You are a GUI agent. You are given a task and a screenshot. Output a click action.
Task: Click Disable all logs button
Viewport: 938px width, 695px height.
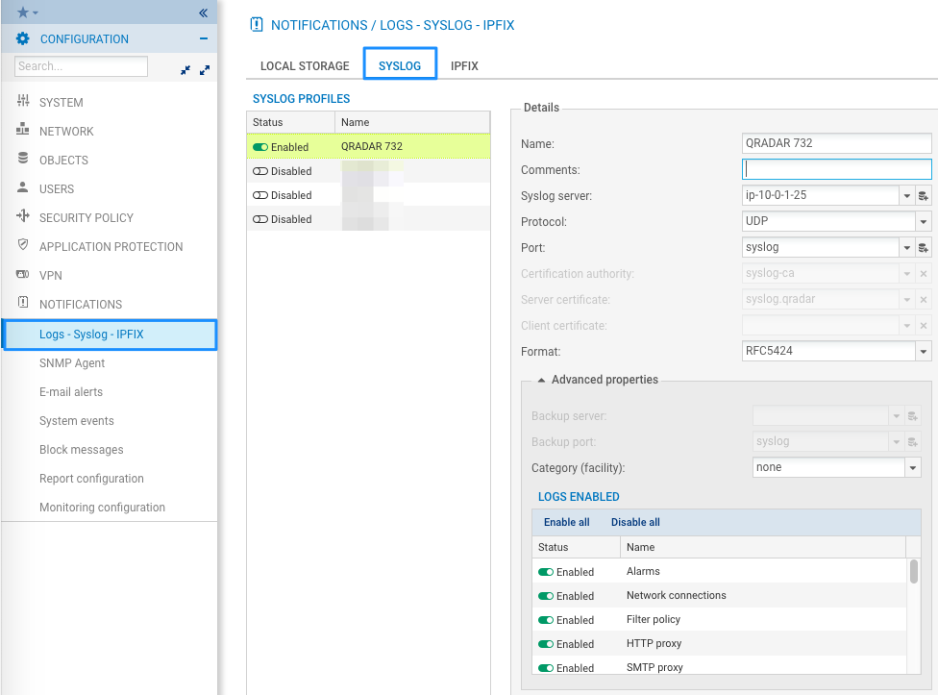[635, 522]
